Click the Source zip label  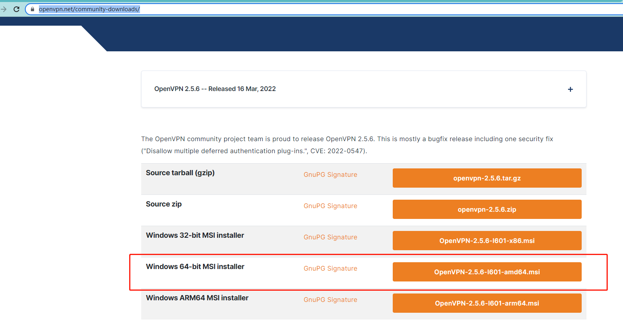164,204
